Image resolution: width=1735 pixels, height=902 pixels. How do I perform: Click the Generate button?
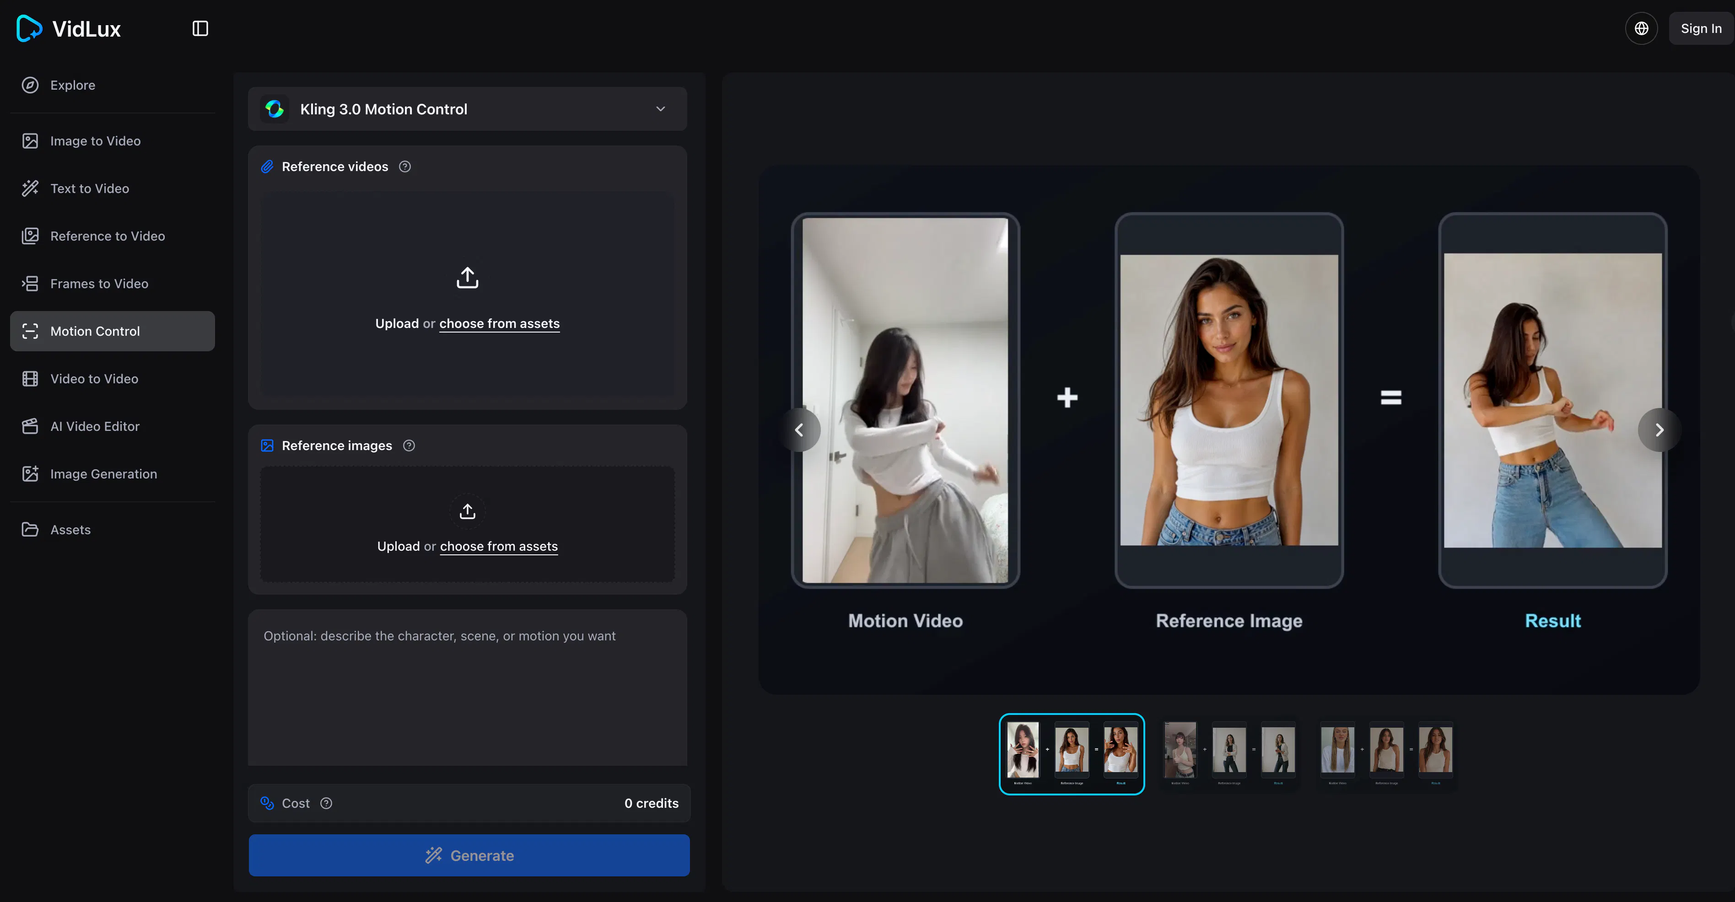pos(469,855)
